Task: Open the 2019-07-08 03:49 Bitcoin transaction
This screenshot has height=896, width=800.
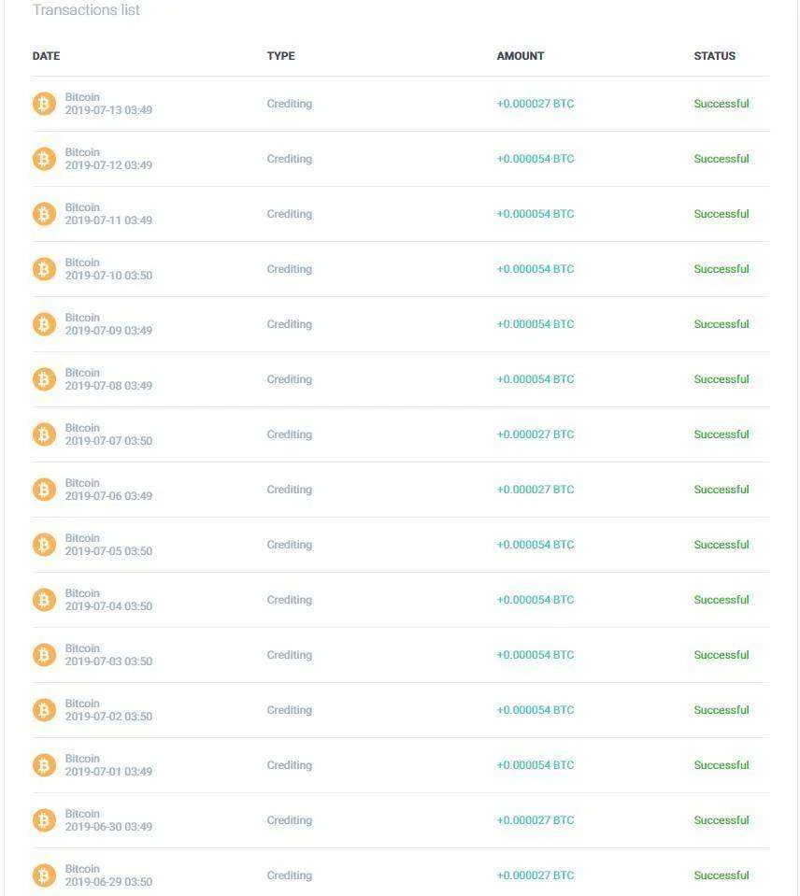Action: [401, 379]
